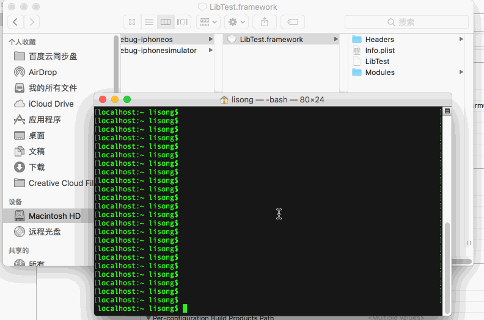Open the Finder action gear menu

237,22
